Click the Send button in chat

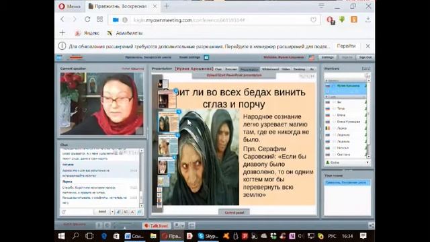102,212
